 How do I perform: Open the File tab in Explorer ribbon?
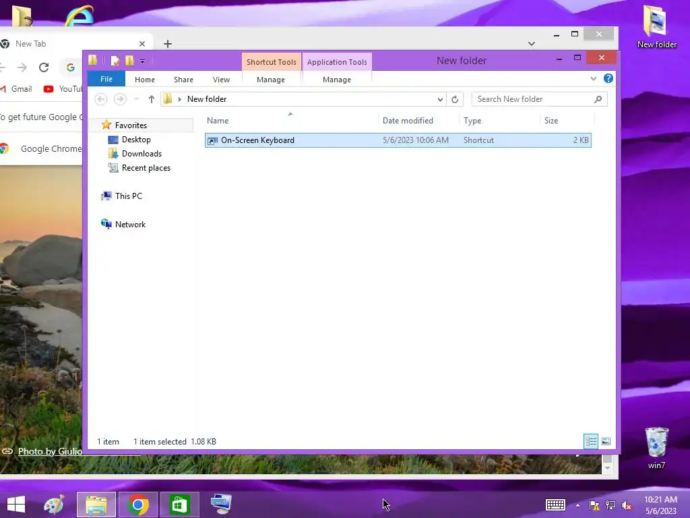click(x=106, y=79)
